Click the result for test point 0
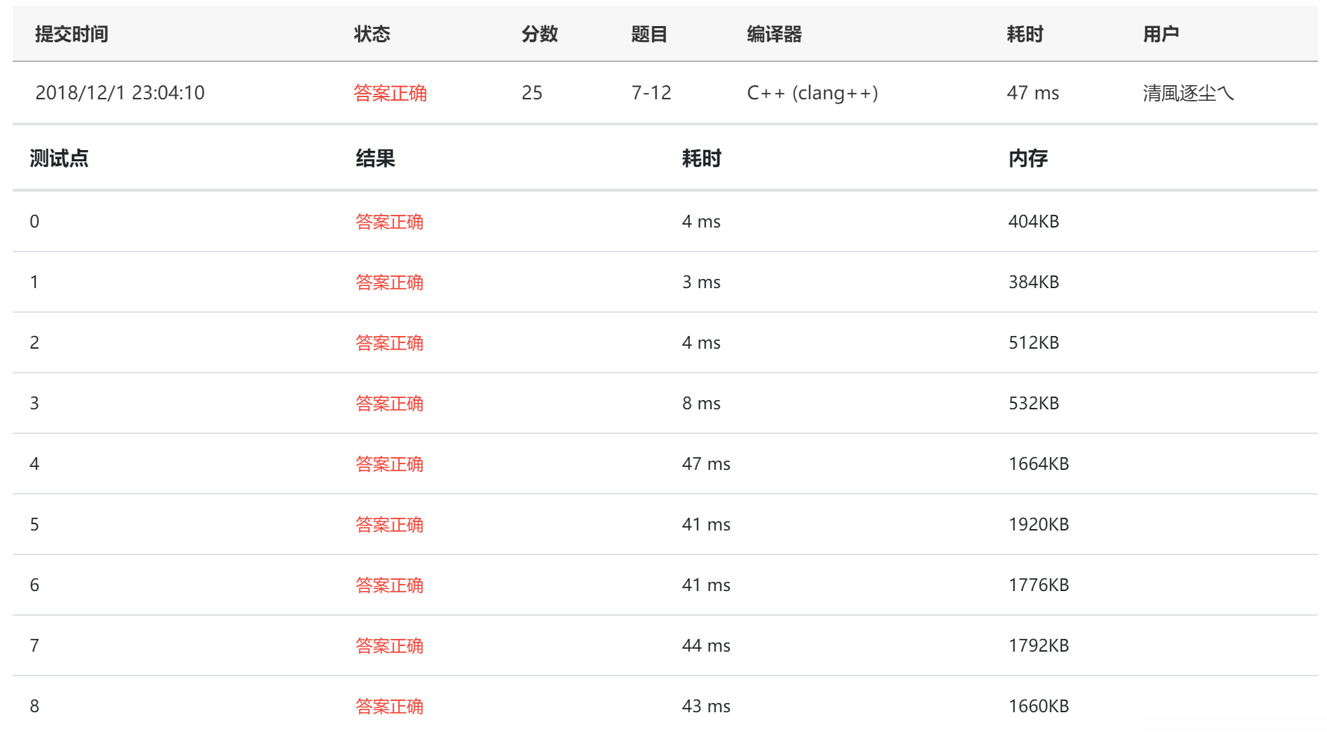 [389, 222]
